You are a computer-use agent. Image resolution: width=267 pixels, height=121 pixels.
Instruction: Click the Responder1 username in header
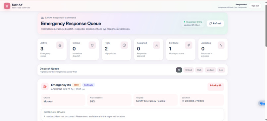point(241,5)
